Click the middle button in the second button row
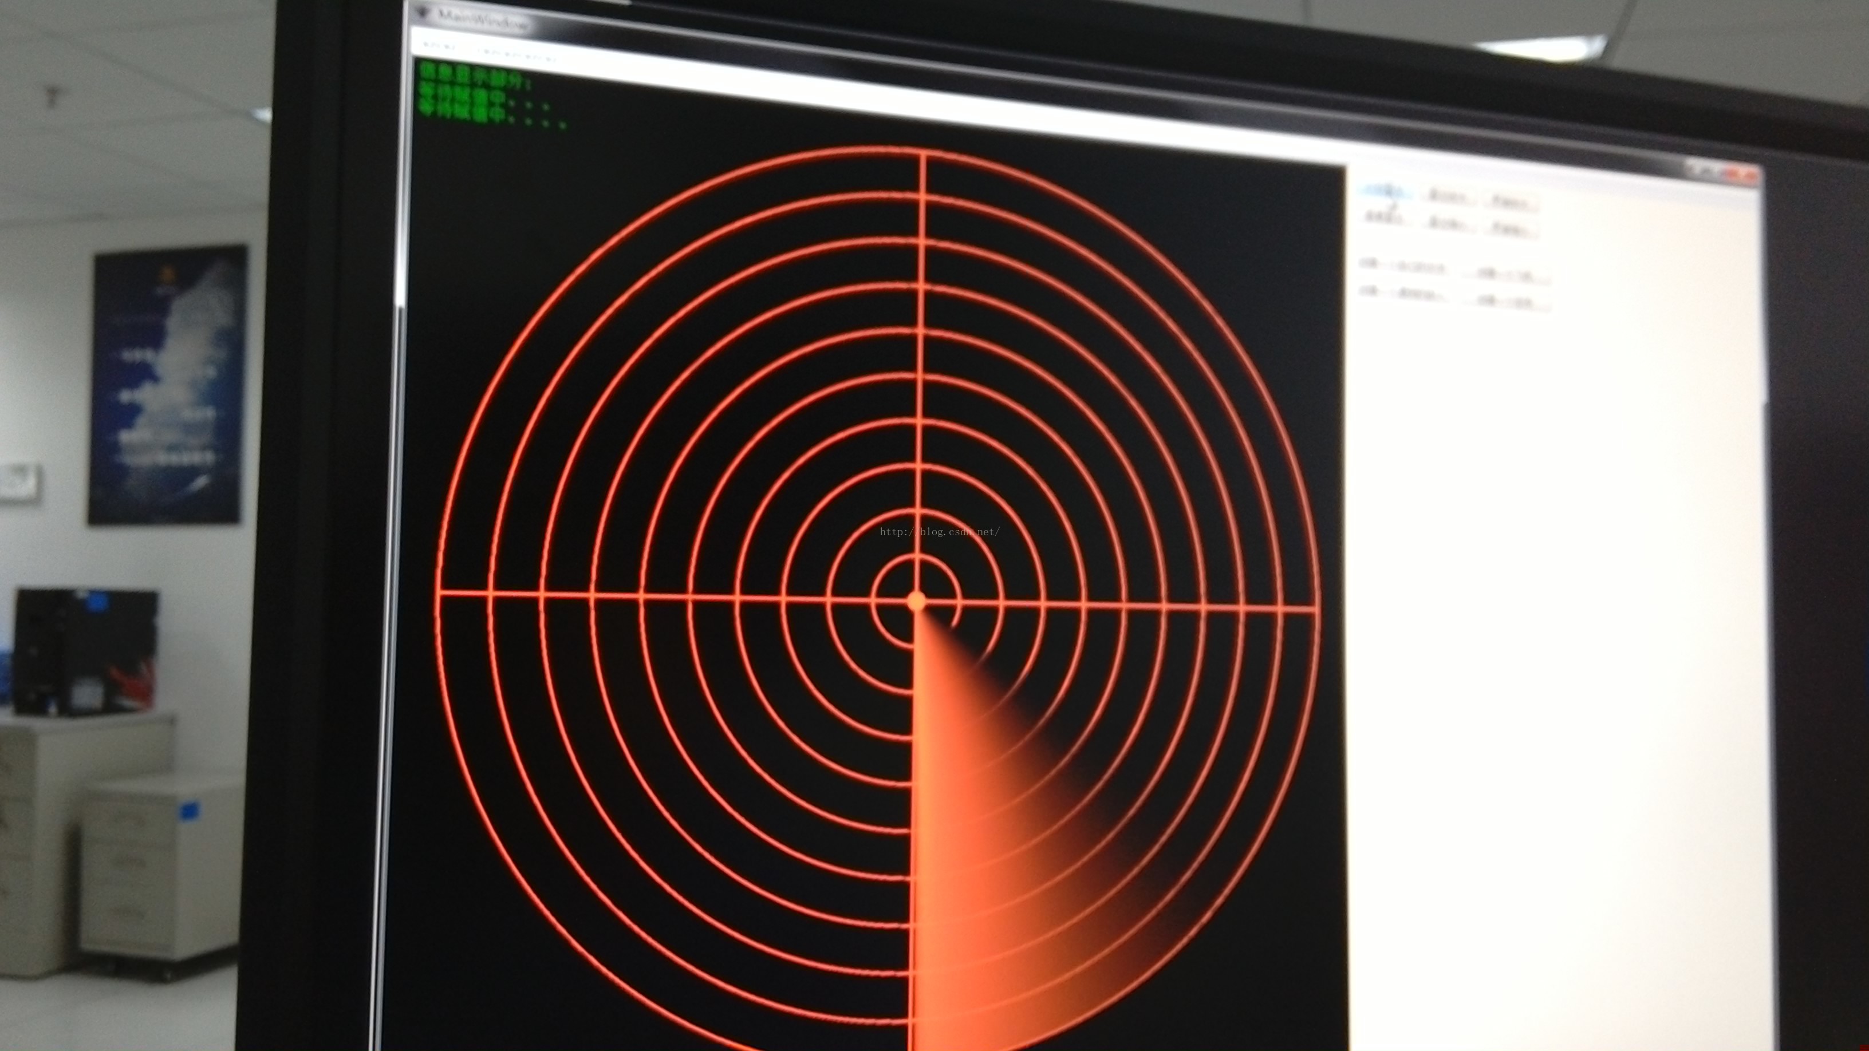The width and height of the screenshot is (1869, 1051). tap(1448, 223)
